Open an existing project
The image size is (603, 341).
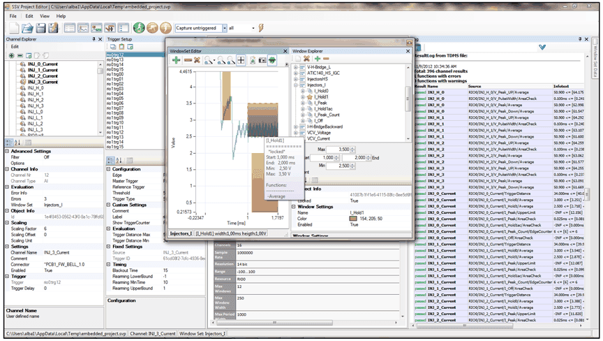coord(27,28)
